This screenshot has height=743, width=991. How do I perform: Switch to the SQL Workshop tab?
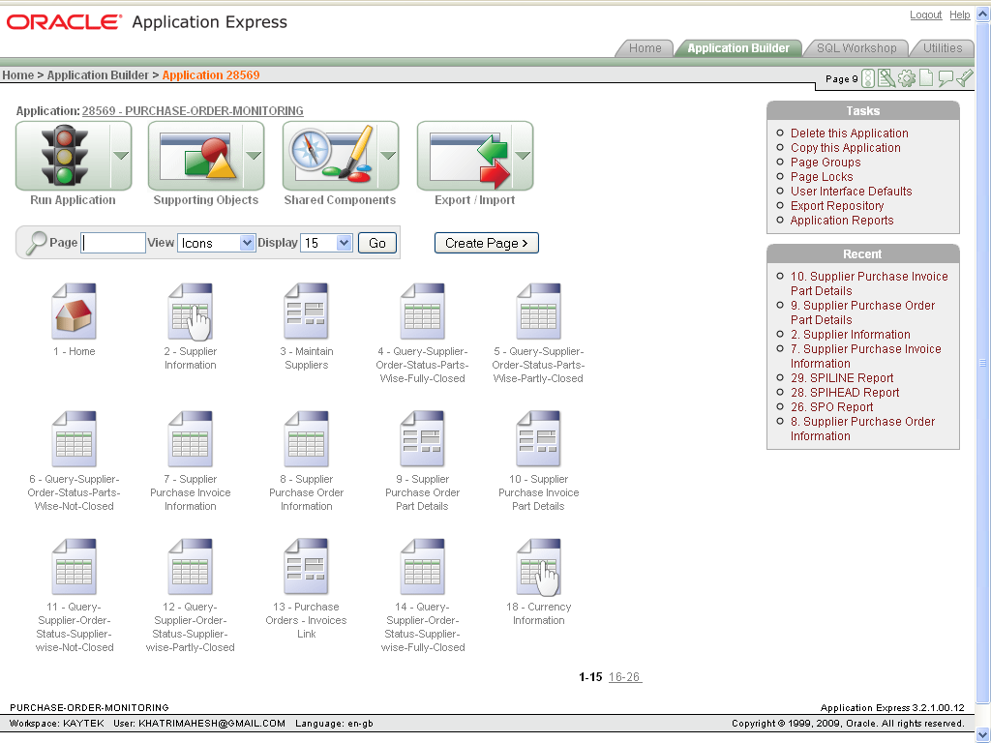tap(856, 48)
